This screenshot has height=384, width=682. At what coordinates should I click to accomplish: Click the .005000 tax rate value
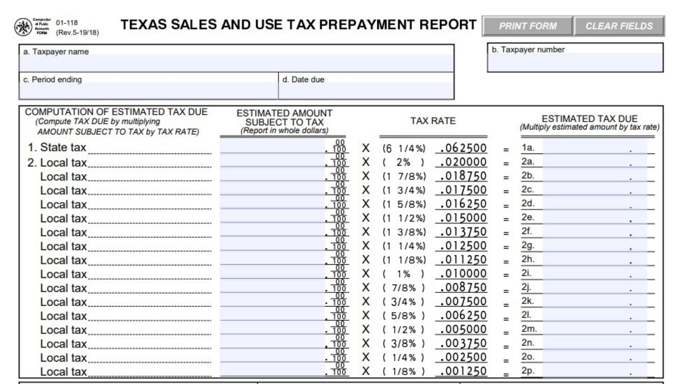coord(463,329)
